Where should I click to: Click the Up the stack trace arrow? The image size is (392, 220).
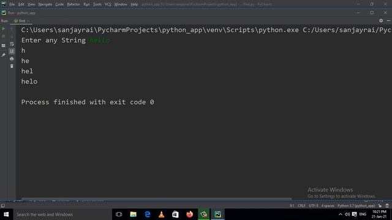(x=12, y=29)
